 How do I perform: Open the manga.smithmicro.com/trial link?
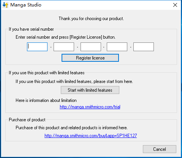(90, 107)
